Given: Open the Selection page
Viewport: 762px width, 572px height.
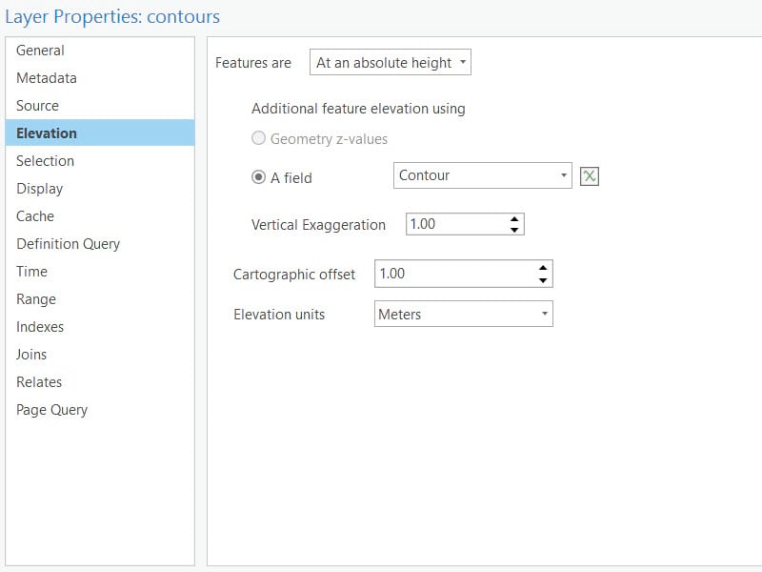Looking at the screenshot, I should [x=45, y=161].
